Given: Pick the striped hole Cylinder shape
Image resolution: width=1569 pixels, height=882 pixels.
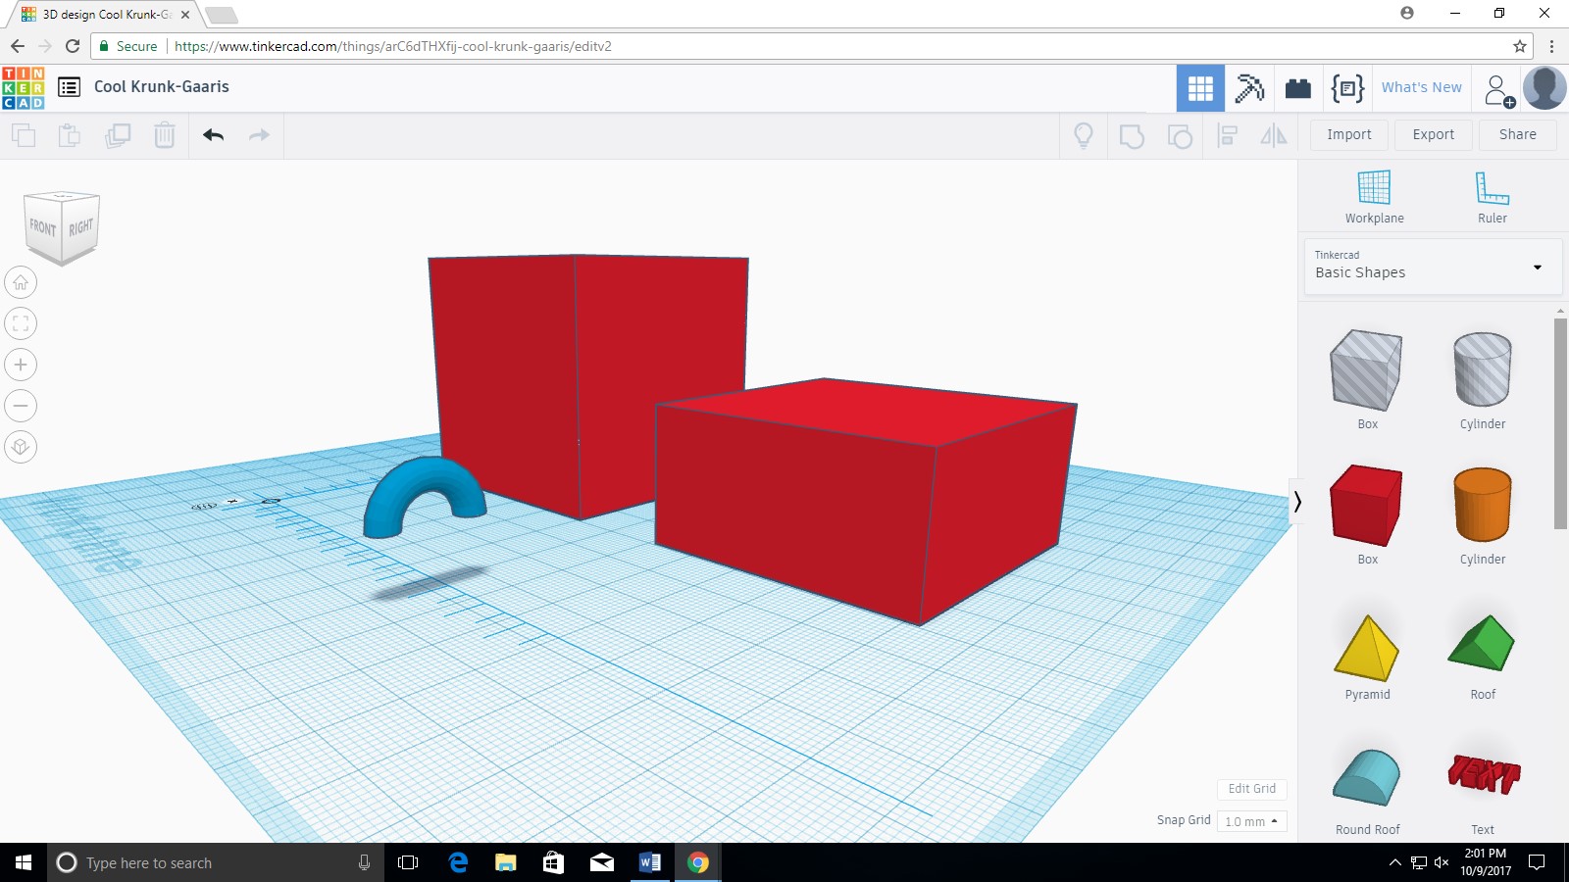Looking at the screenshot, I should [x=1483, y=369].
